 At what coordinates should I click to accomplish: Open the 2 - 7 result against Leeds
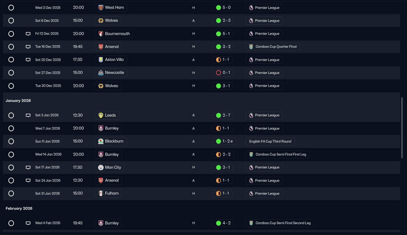point(223,115)
